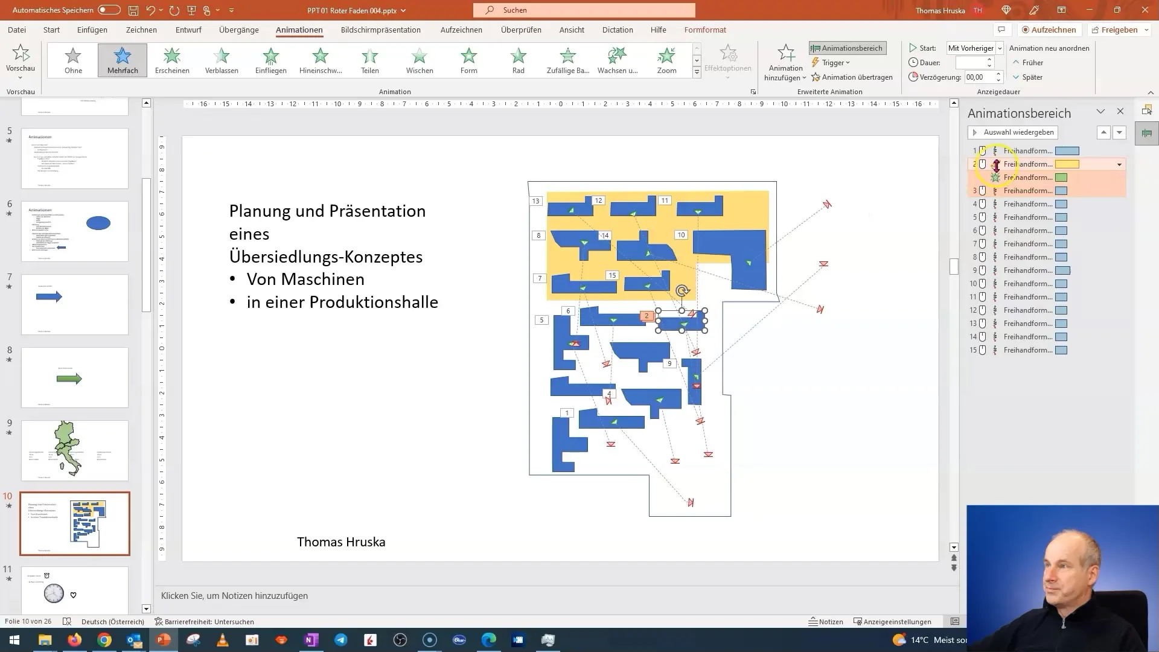1159x652 pixels.
Task: Toggle Automatisches Speichern switch
Action: 109,10
